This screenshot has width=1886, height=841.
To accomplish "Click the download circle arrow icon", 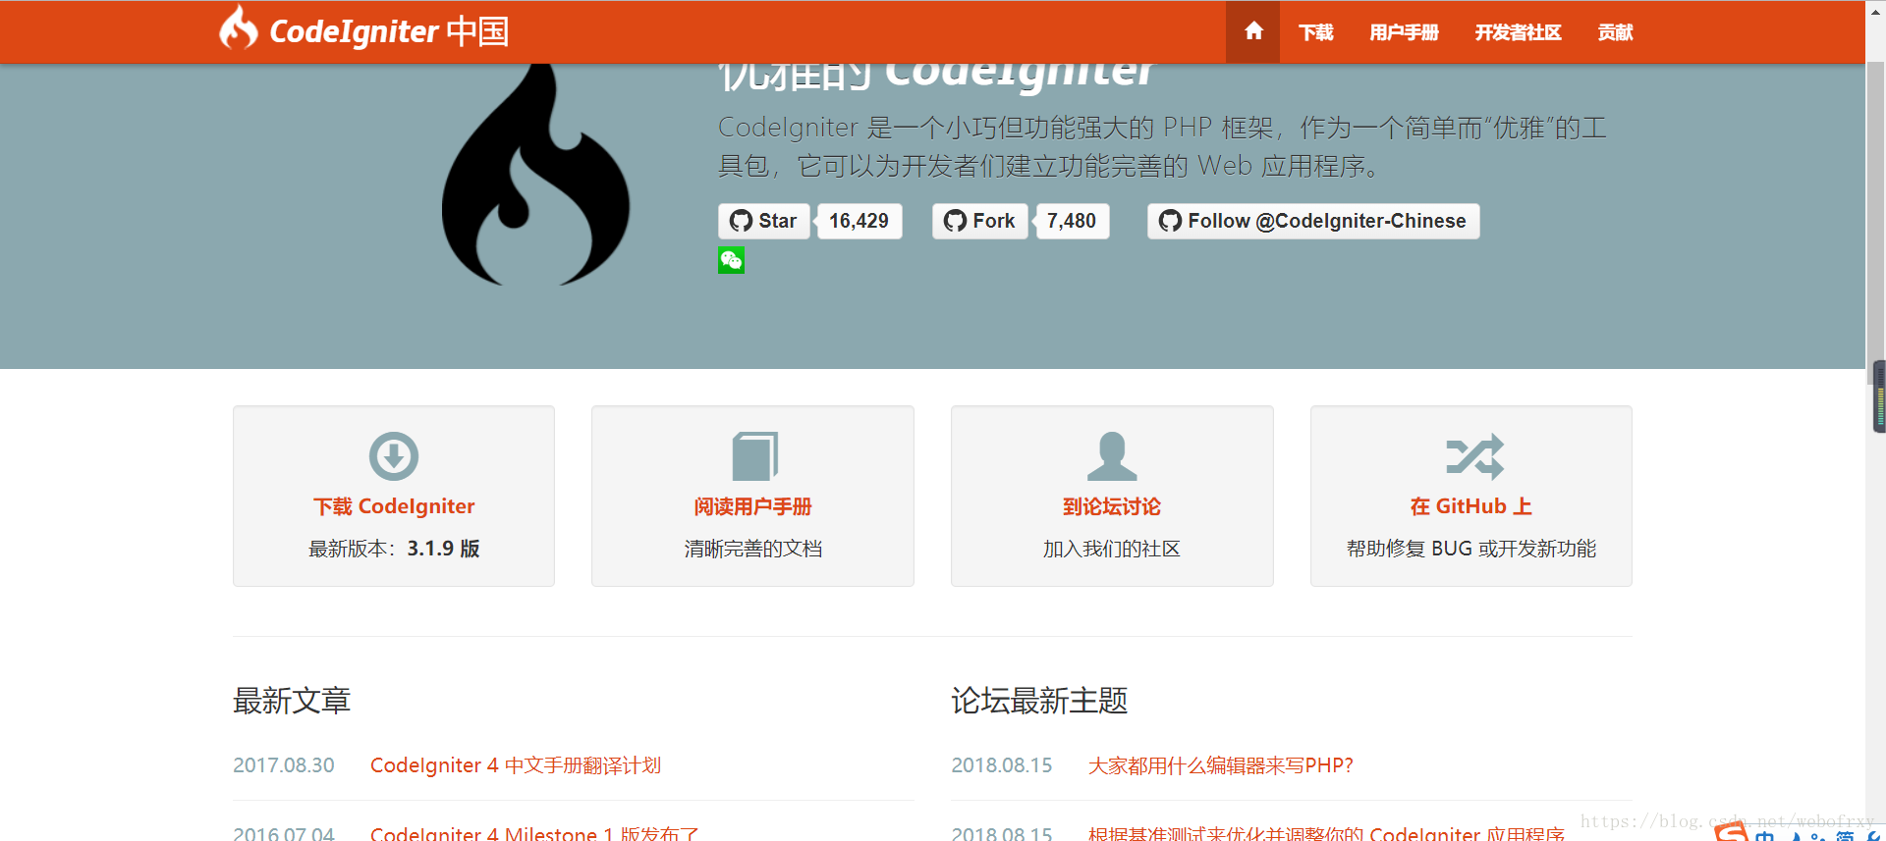I will coord(394,455).
